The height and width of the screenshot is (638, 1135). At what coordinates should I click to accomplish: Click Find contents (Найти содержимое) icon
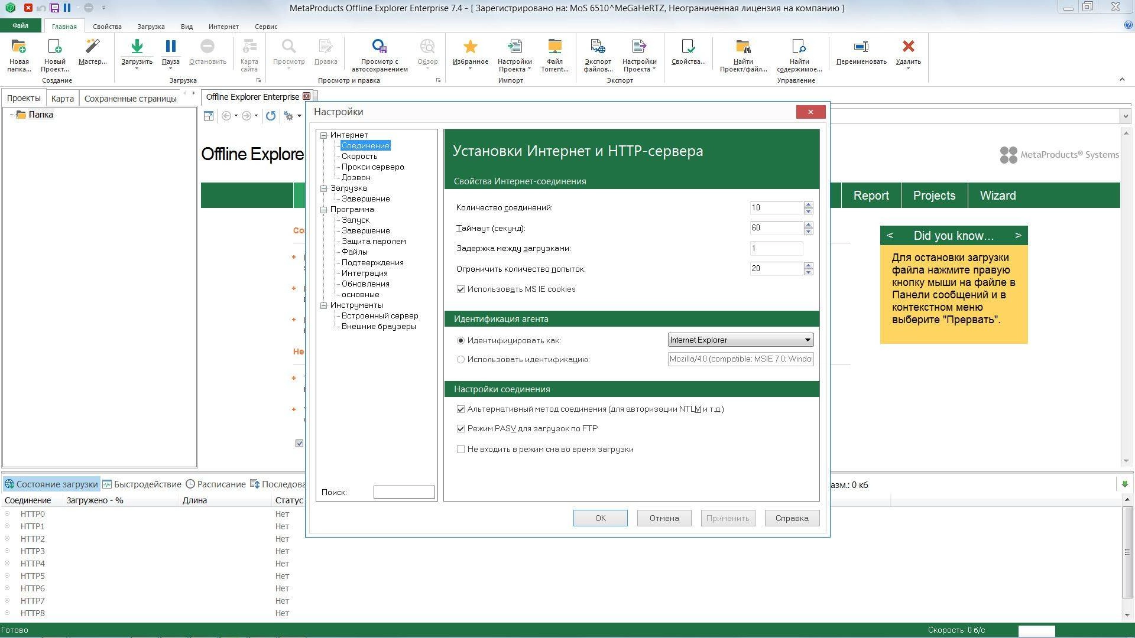point(799,47)
